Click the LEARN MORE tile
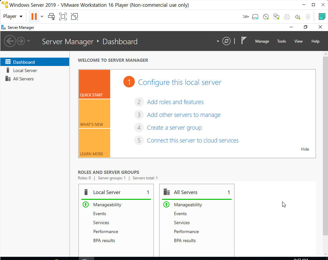The height and width of the screenshot is (260, 328). (x=94, y=143)
